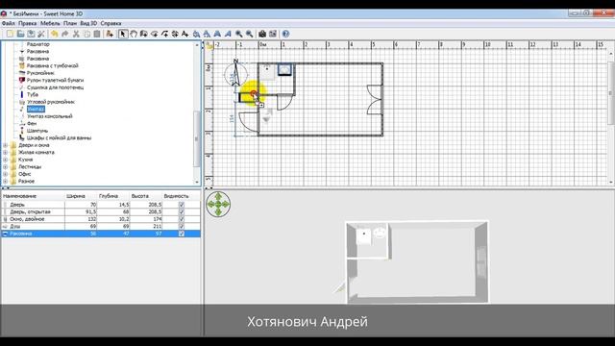Image resolution: width=615 pixels, height=346 pixels.
Task: Open the Правка menu
Action: [x=28, y=23]
